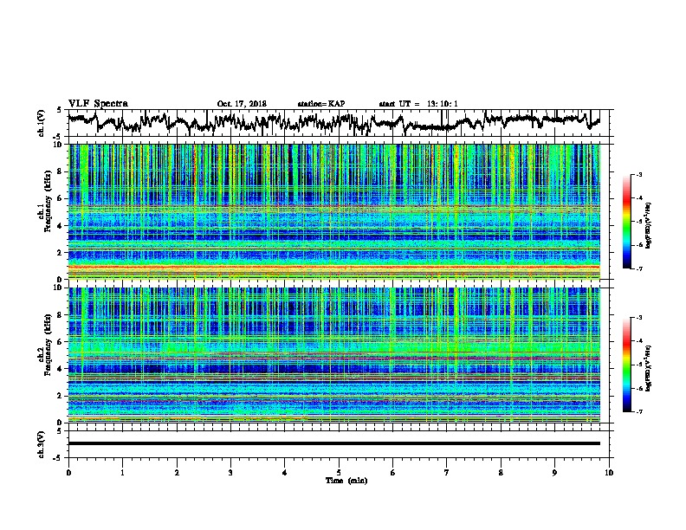
Task: Click the flat black ch.3 voltage line
Action: click(333, 443)
